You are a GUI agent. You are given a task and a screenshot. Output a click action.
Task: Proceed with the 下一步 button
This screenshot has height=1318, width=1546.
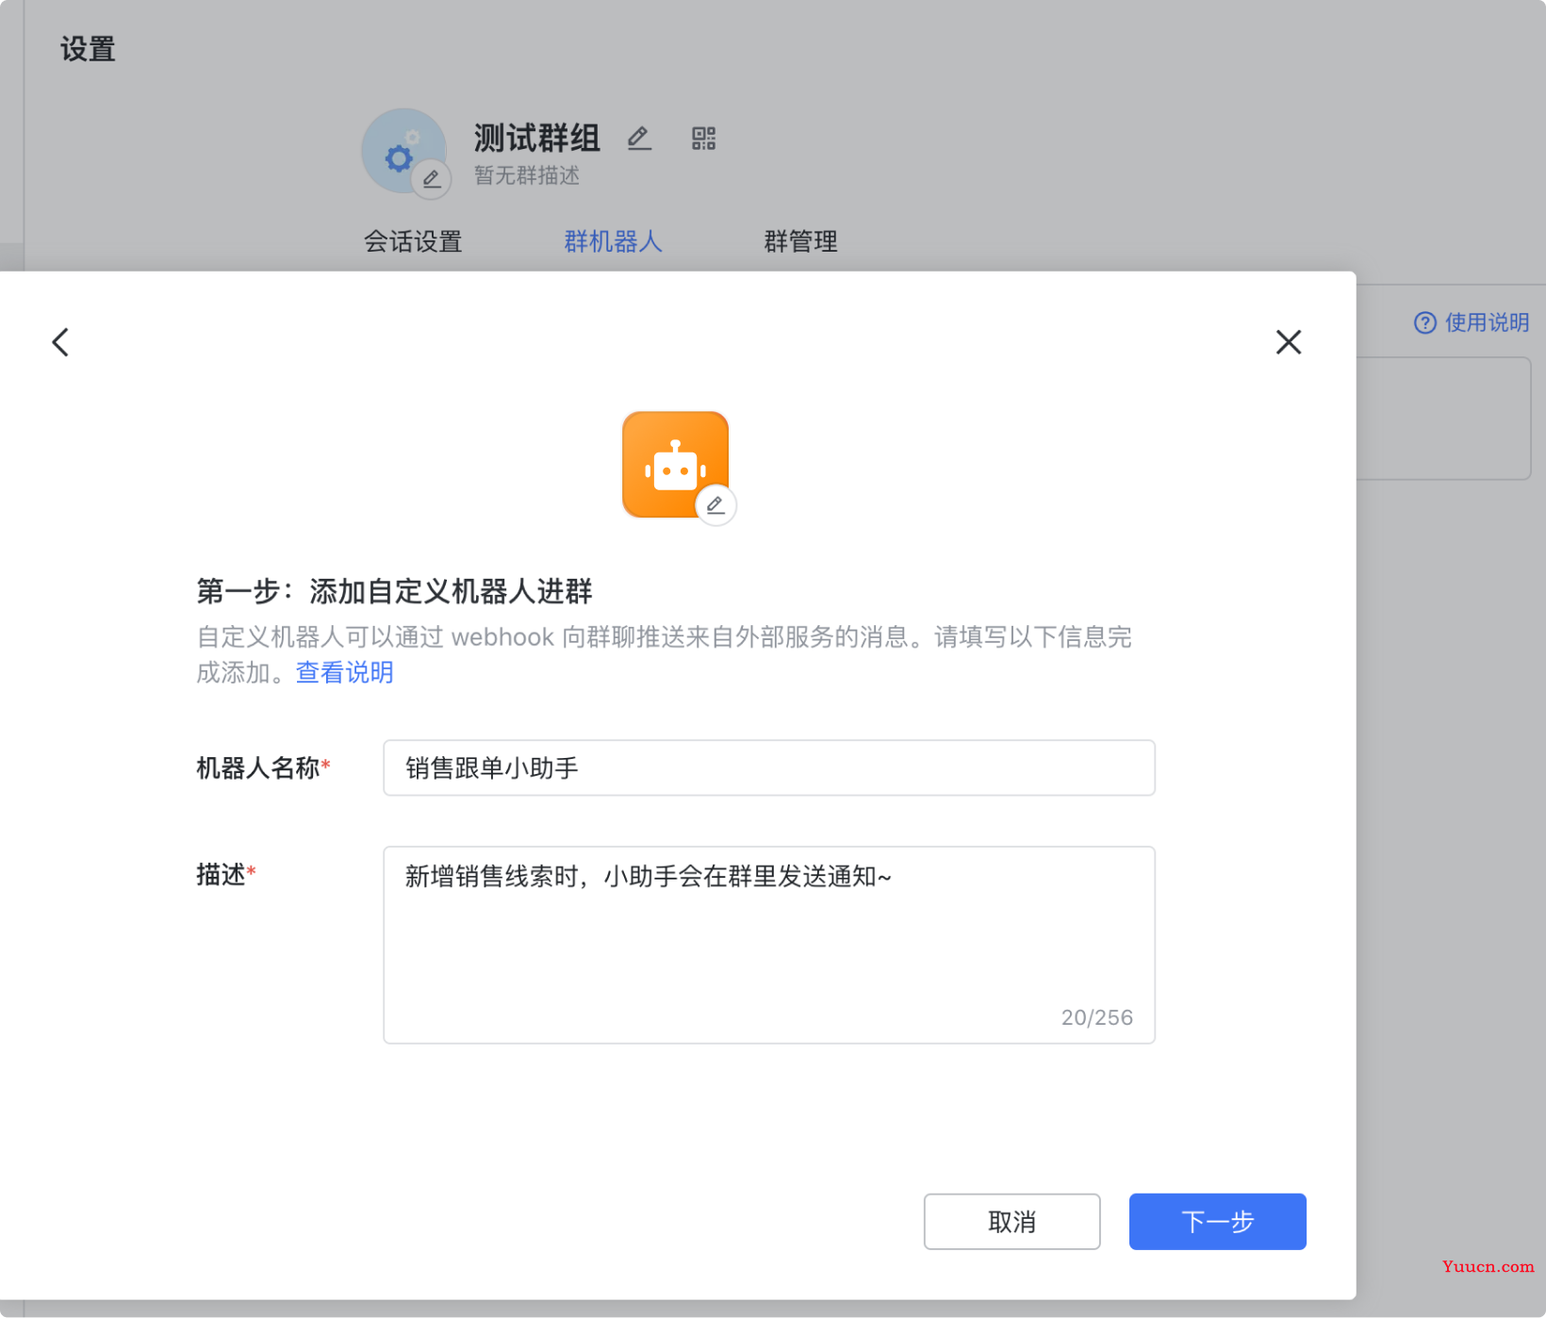[x=1217, y=1222]
